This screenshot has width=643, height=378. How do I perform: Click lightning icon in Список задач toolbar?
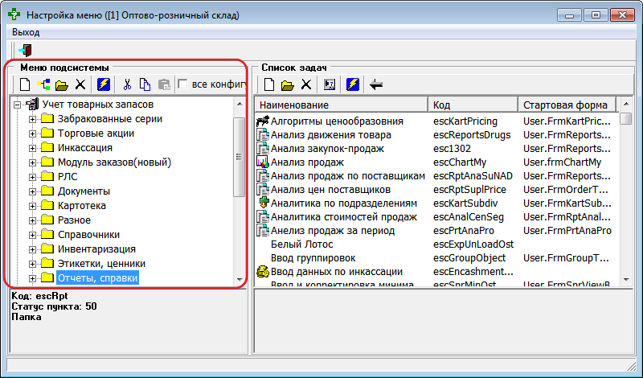click(x=353, y=84)
